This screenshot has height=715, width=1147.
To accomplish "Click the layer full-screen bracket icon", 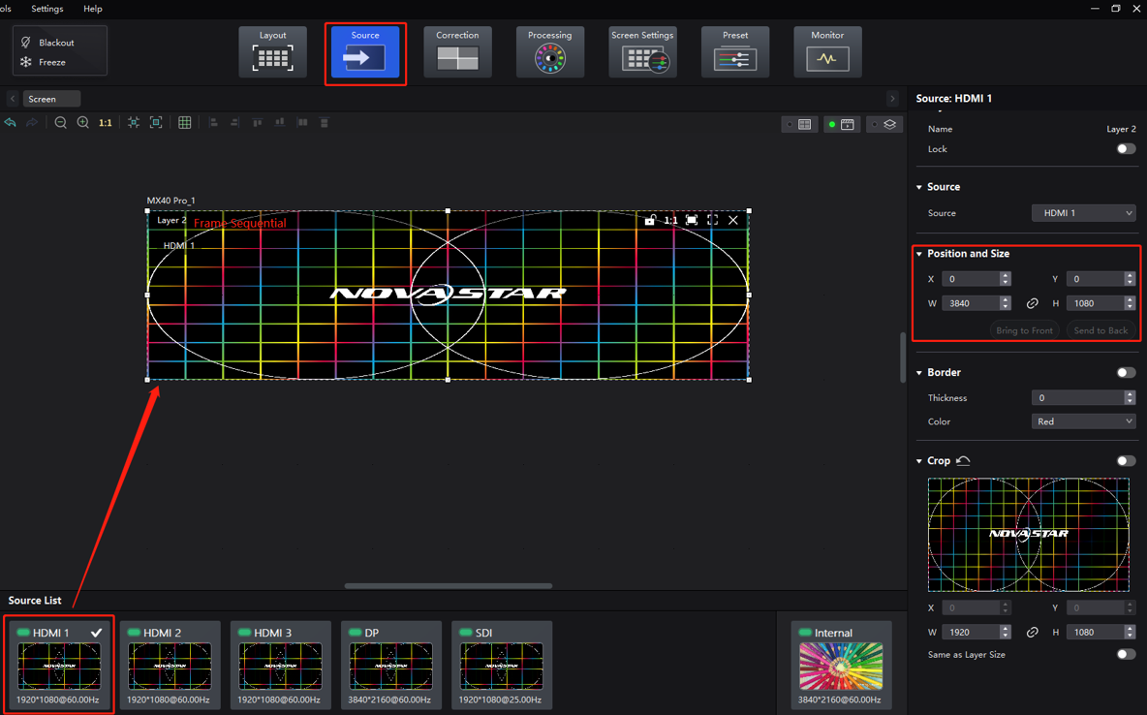I will [712, 220].
